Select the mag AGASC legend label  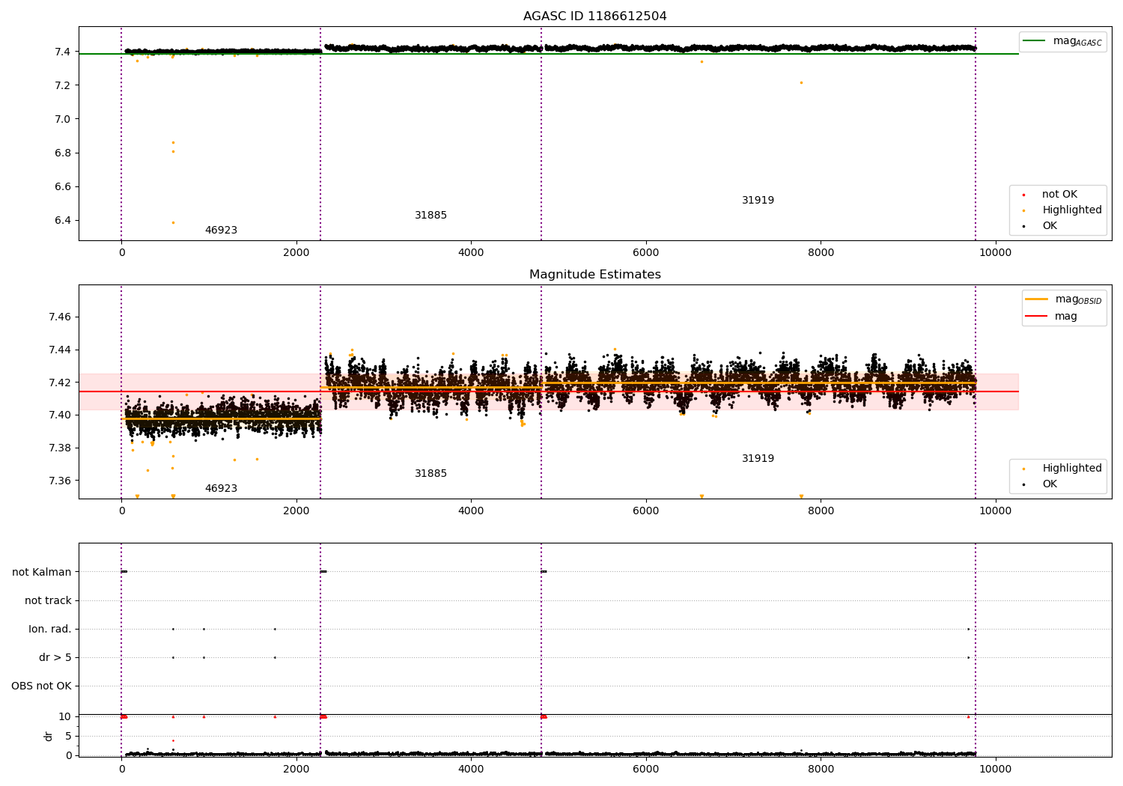(1077, 41)
